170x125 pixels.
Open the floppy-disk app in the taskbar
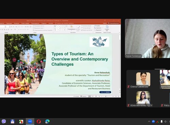[12, 121]
